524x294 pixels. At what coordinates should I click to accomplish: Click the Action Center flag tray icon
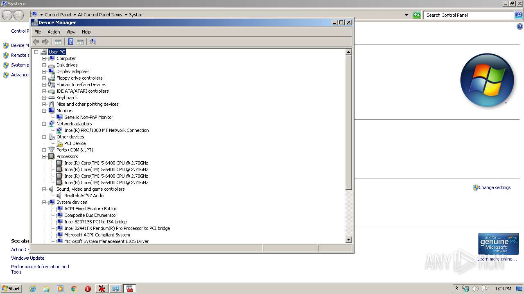click(x=485, y=289)
